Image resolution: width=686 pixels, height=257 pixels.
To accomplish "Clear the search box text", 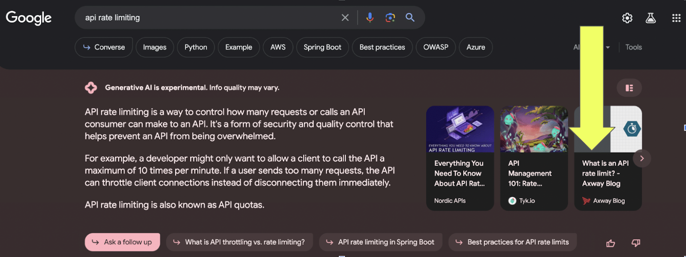I will tap(345, 18).
